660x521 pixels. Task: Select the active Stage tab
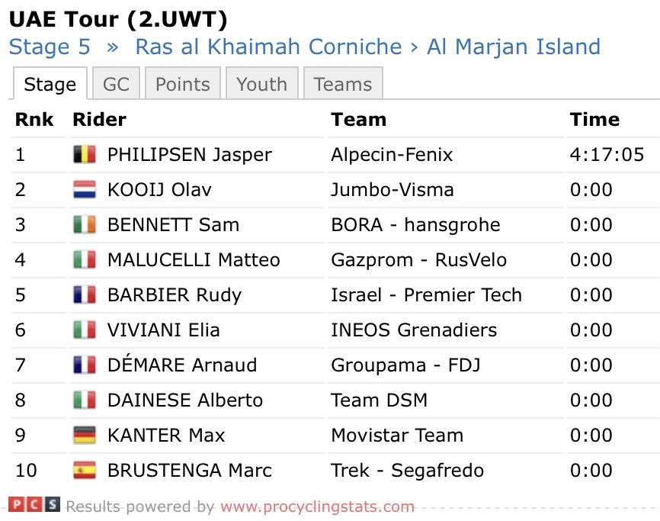pyautogui.click(x=50, y=84)
